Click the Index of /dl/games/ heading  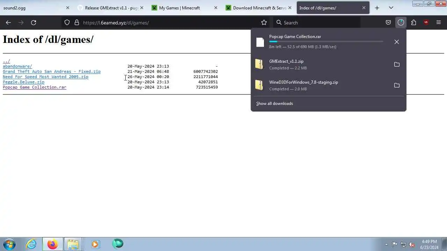pyautogui.click(x=48, y=39)
